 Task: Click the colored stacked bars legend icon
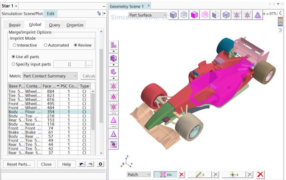point(280,22)
